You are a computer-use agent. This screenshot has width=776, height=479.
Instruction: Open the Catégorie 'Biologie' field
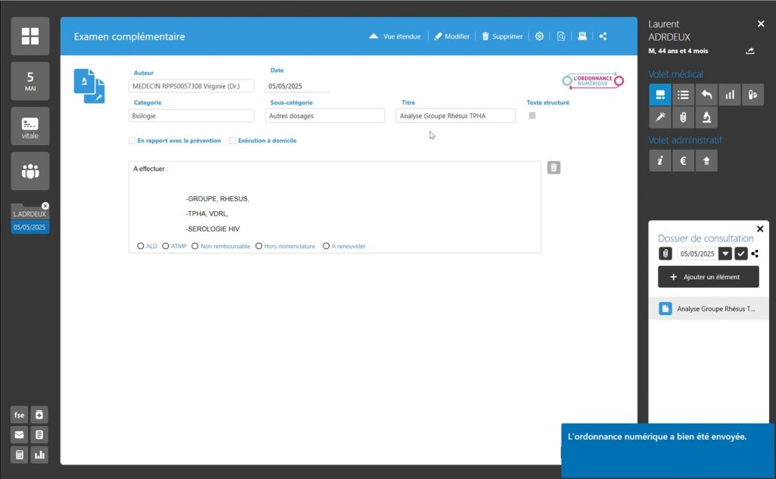click(192, 116)
